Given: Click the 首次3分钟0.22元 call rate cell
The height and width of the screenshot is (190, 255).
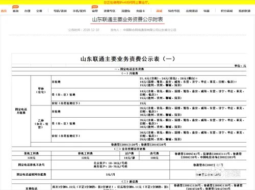Looking at the screenshot, I should [x=110, y=187].
